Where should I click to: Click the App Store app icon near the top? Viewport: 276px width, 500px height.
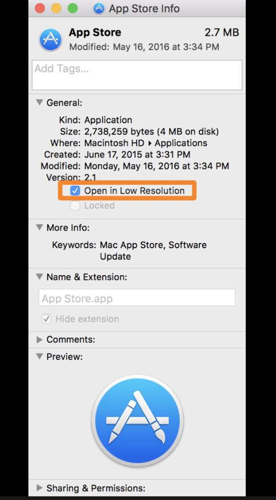point(50,39)
